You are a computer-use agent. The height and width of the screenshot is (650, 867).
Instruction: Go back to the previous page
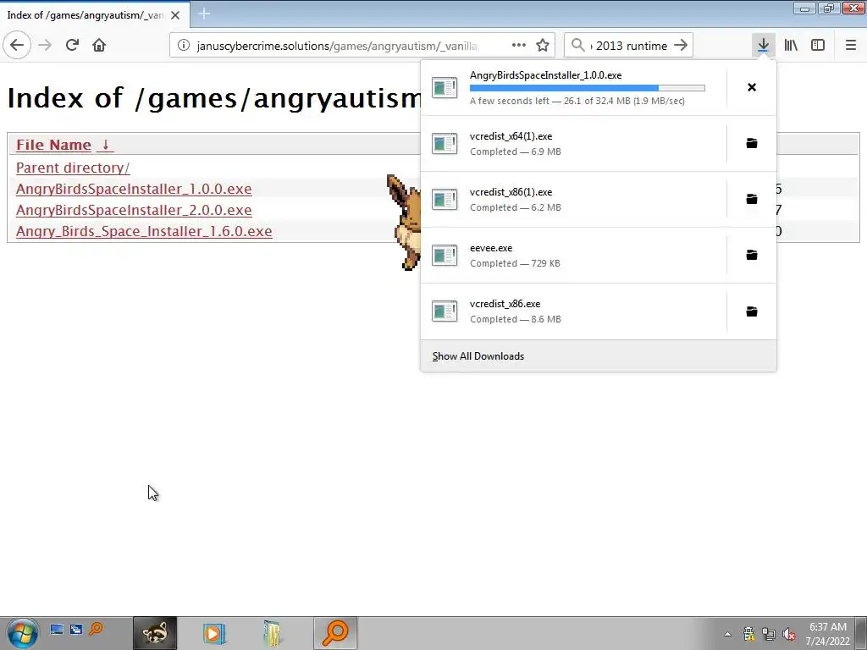click(17, 46)
